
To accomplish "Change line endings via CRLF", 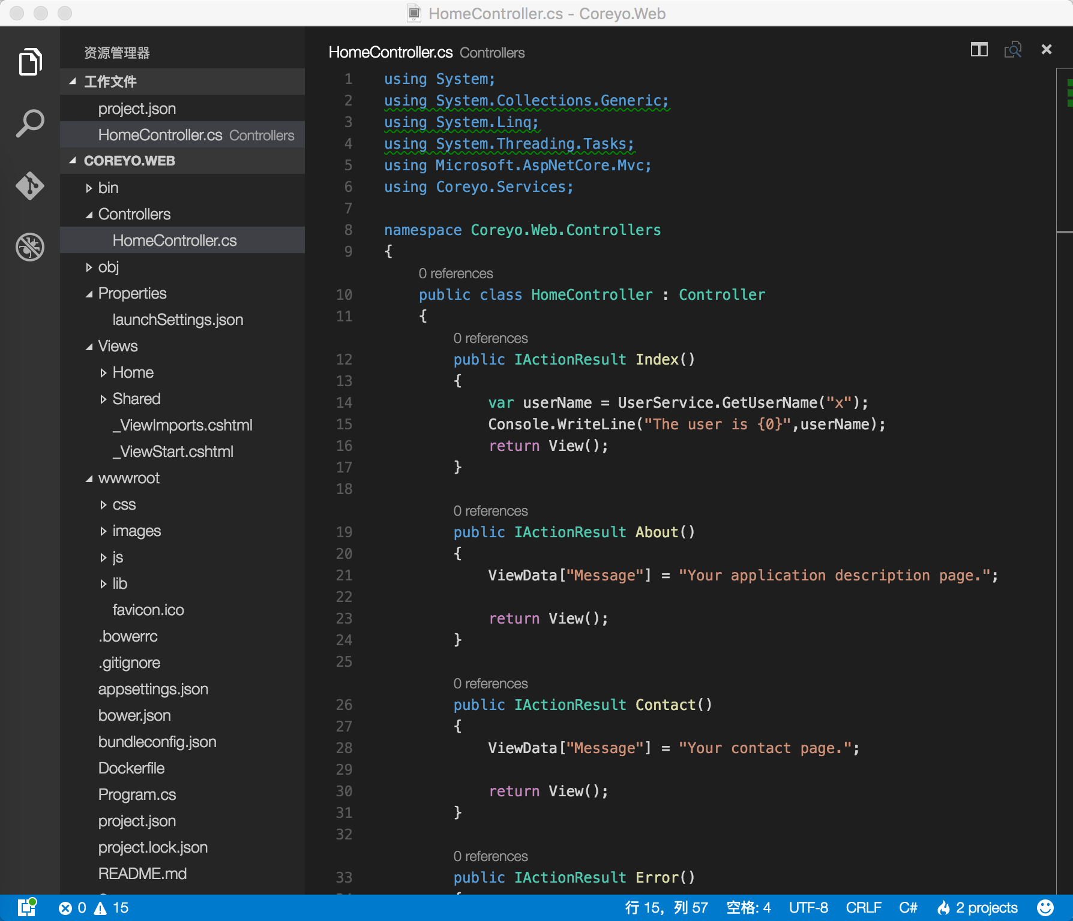I will point(864,908).
